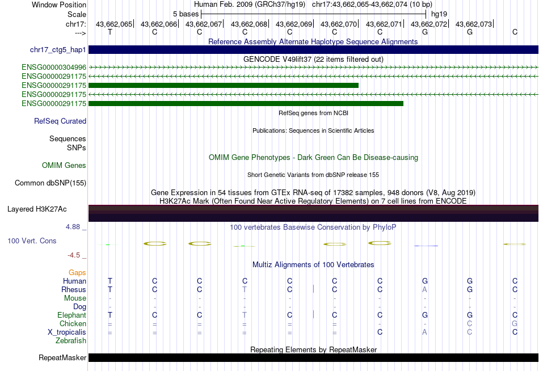This screenshot has height=371, width=539.
Task: Click 'Repeating Elements by RepeatMasker' title
Action: point(313,349)
